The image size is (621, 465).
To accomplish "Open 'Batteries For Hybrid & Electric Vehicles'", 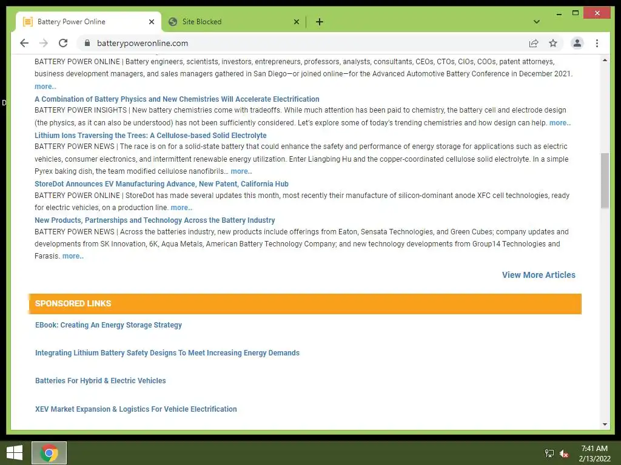I will [101, 381].
